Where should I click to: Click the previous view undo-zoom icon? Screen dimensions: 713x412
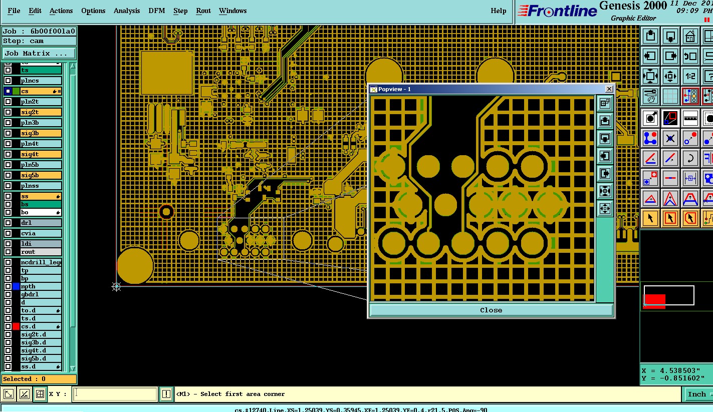(690, 56)
